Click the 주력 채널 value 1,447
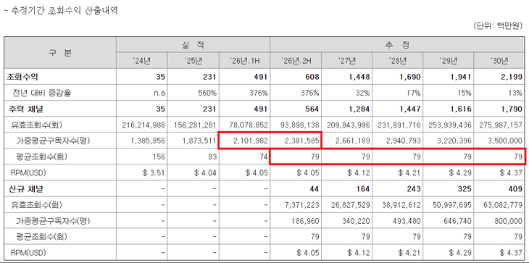Image resolution: width=529 pixels, height=263 pixels. pyautogui.click(x=409, y=109)
